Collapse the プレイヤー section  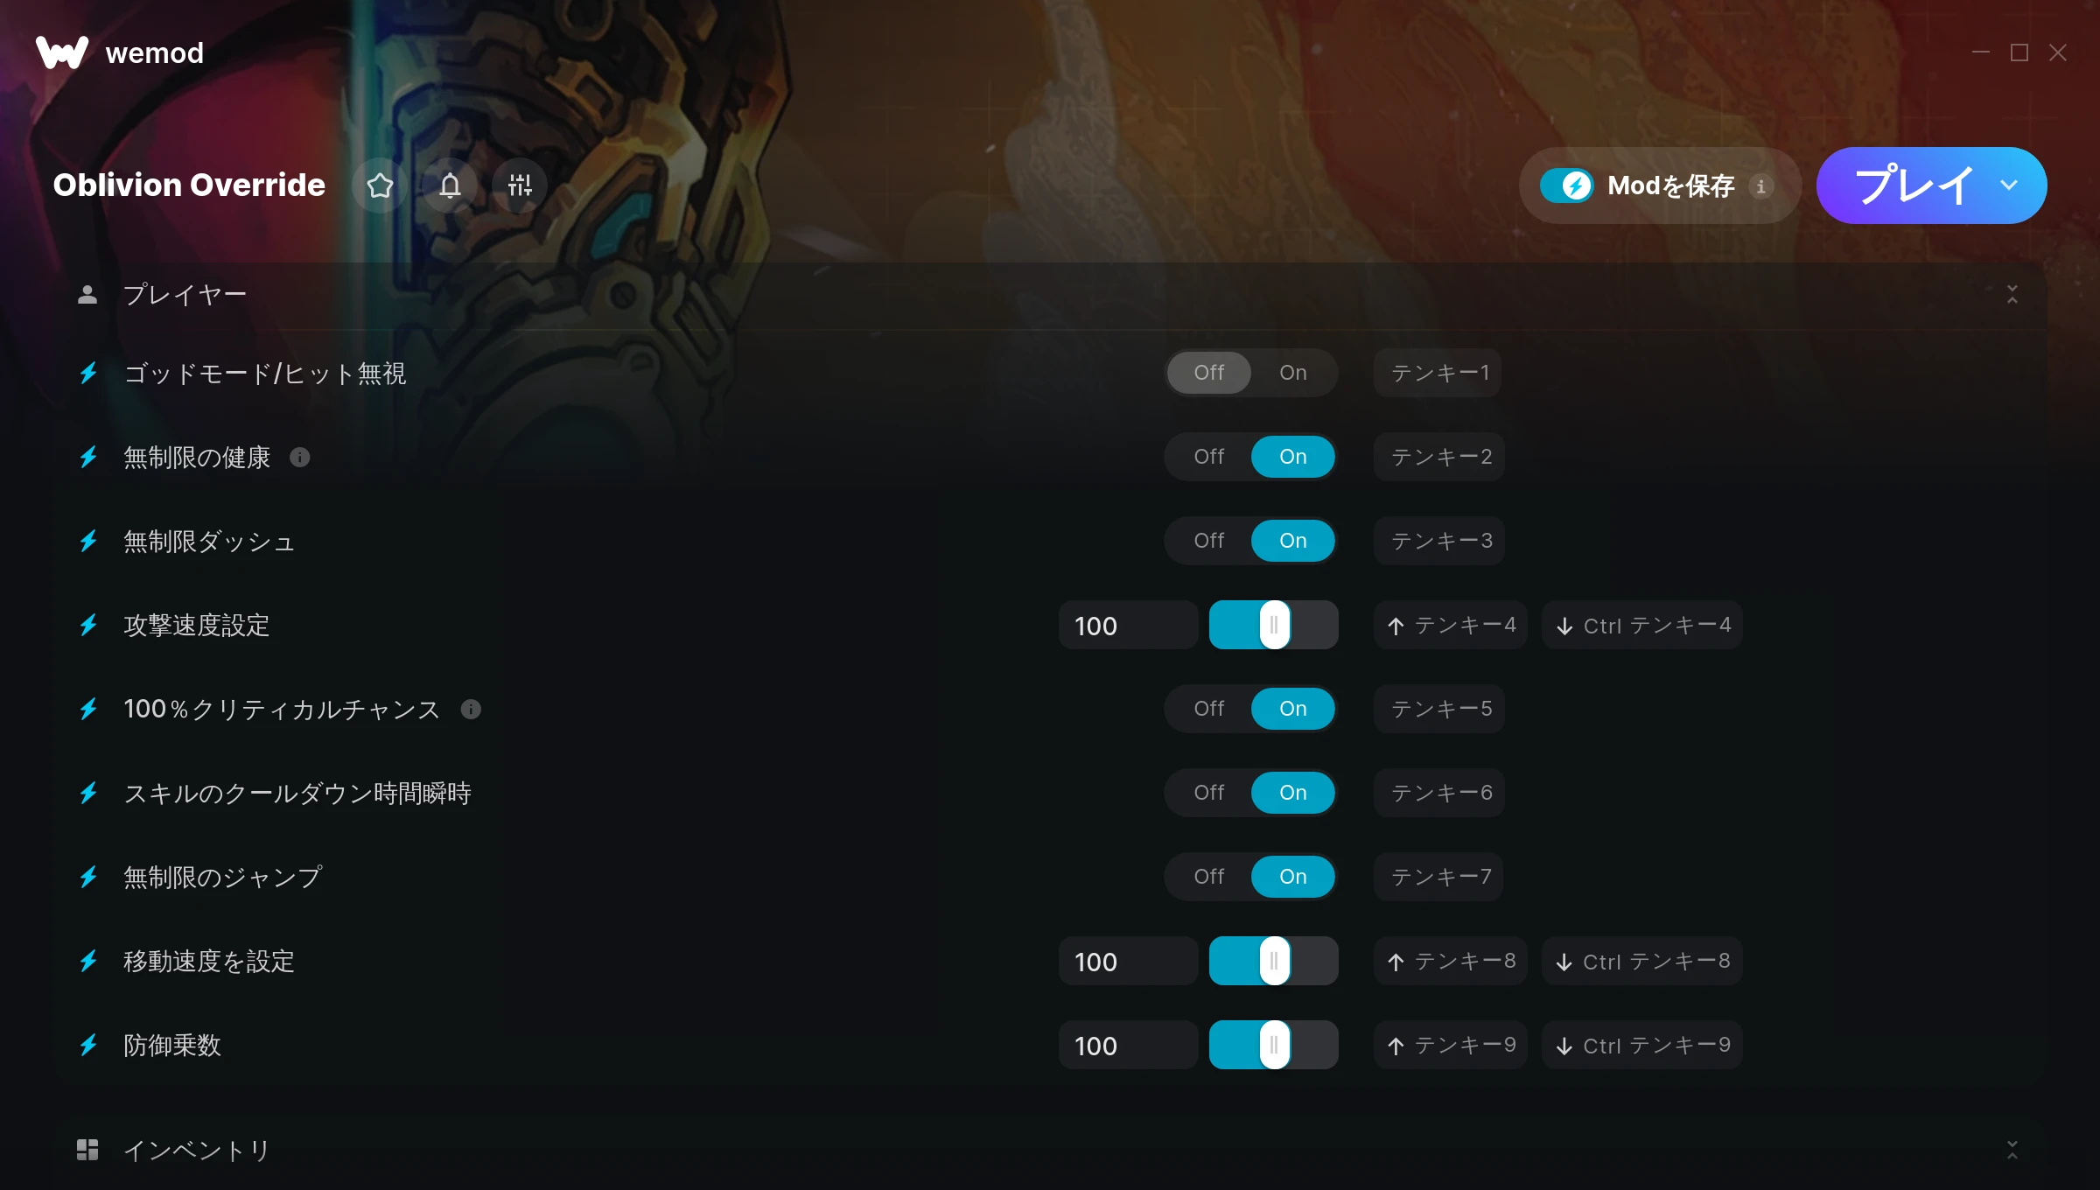2012,294
